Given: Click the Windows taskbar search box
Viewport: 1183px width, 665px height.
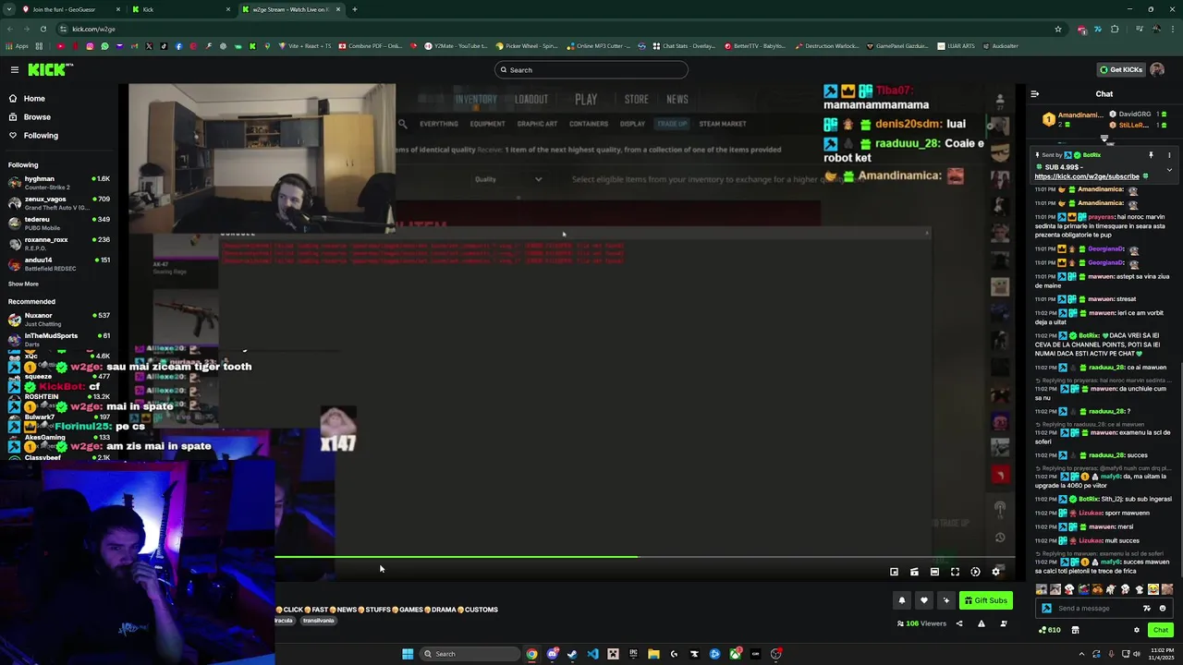Looking at the screenshot, I should point(470,654).
